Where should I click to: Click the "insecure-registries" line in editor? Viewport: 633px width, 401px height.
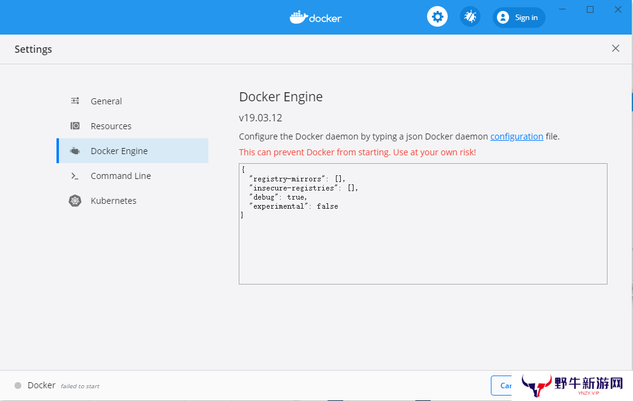[304, 188]
